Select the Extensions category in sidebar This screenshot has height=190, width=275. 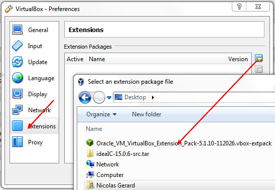pyautogui.click(x=34, y=126)
